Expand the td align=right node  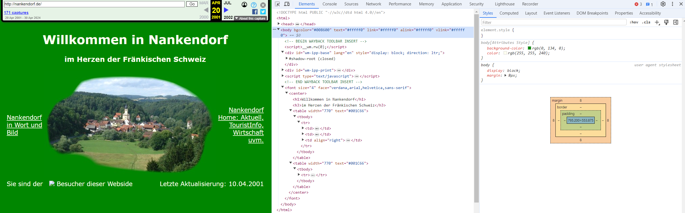tap(303, 140)
